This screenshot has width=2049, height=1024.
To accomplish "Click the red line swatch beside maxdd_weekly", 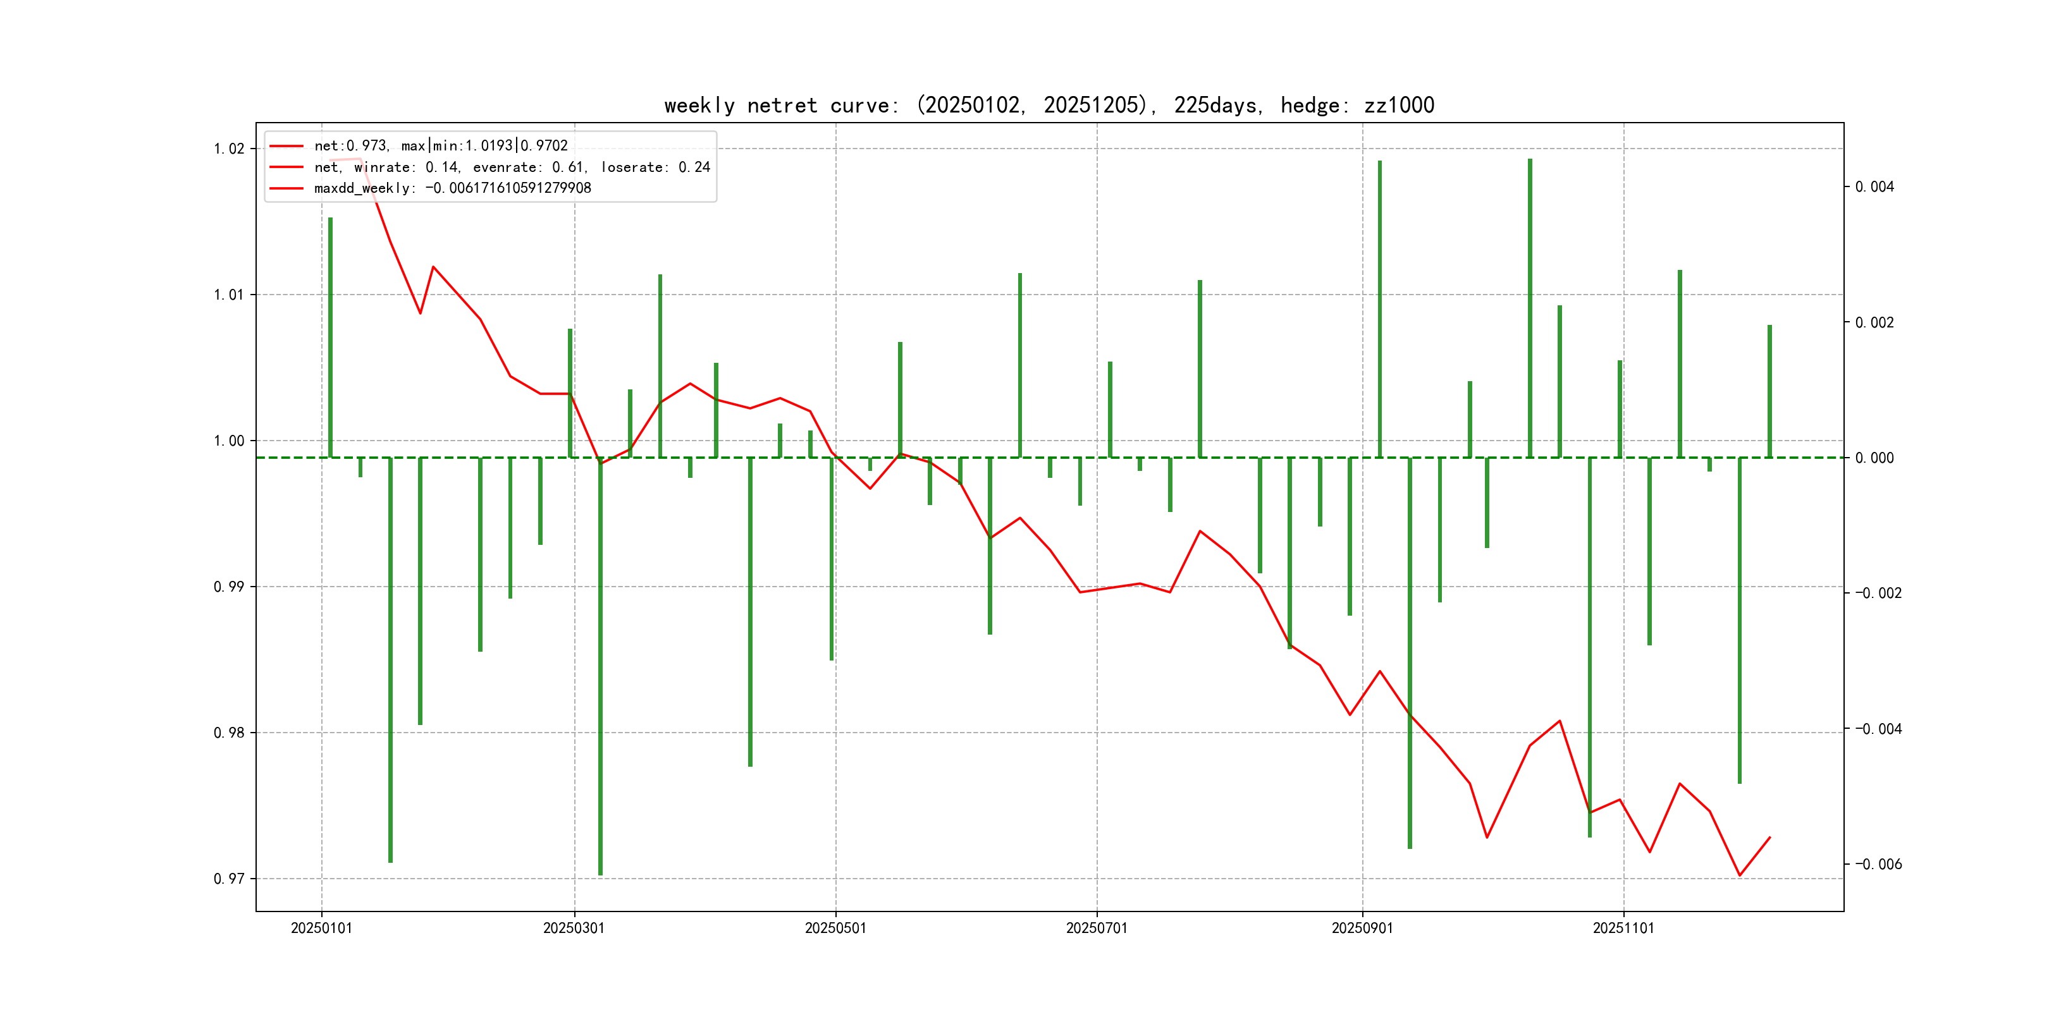I will tap(286, 188).
